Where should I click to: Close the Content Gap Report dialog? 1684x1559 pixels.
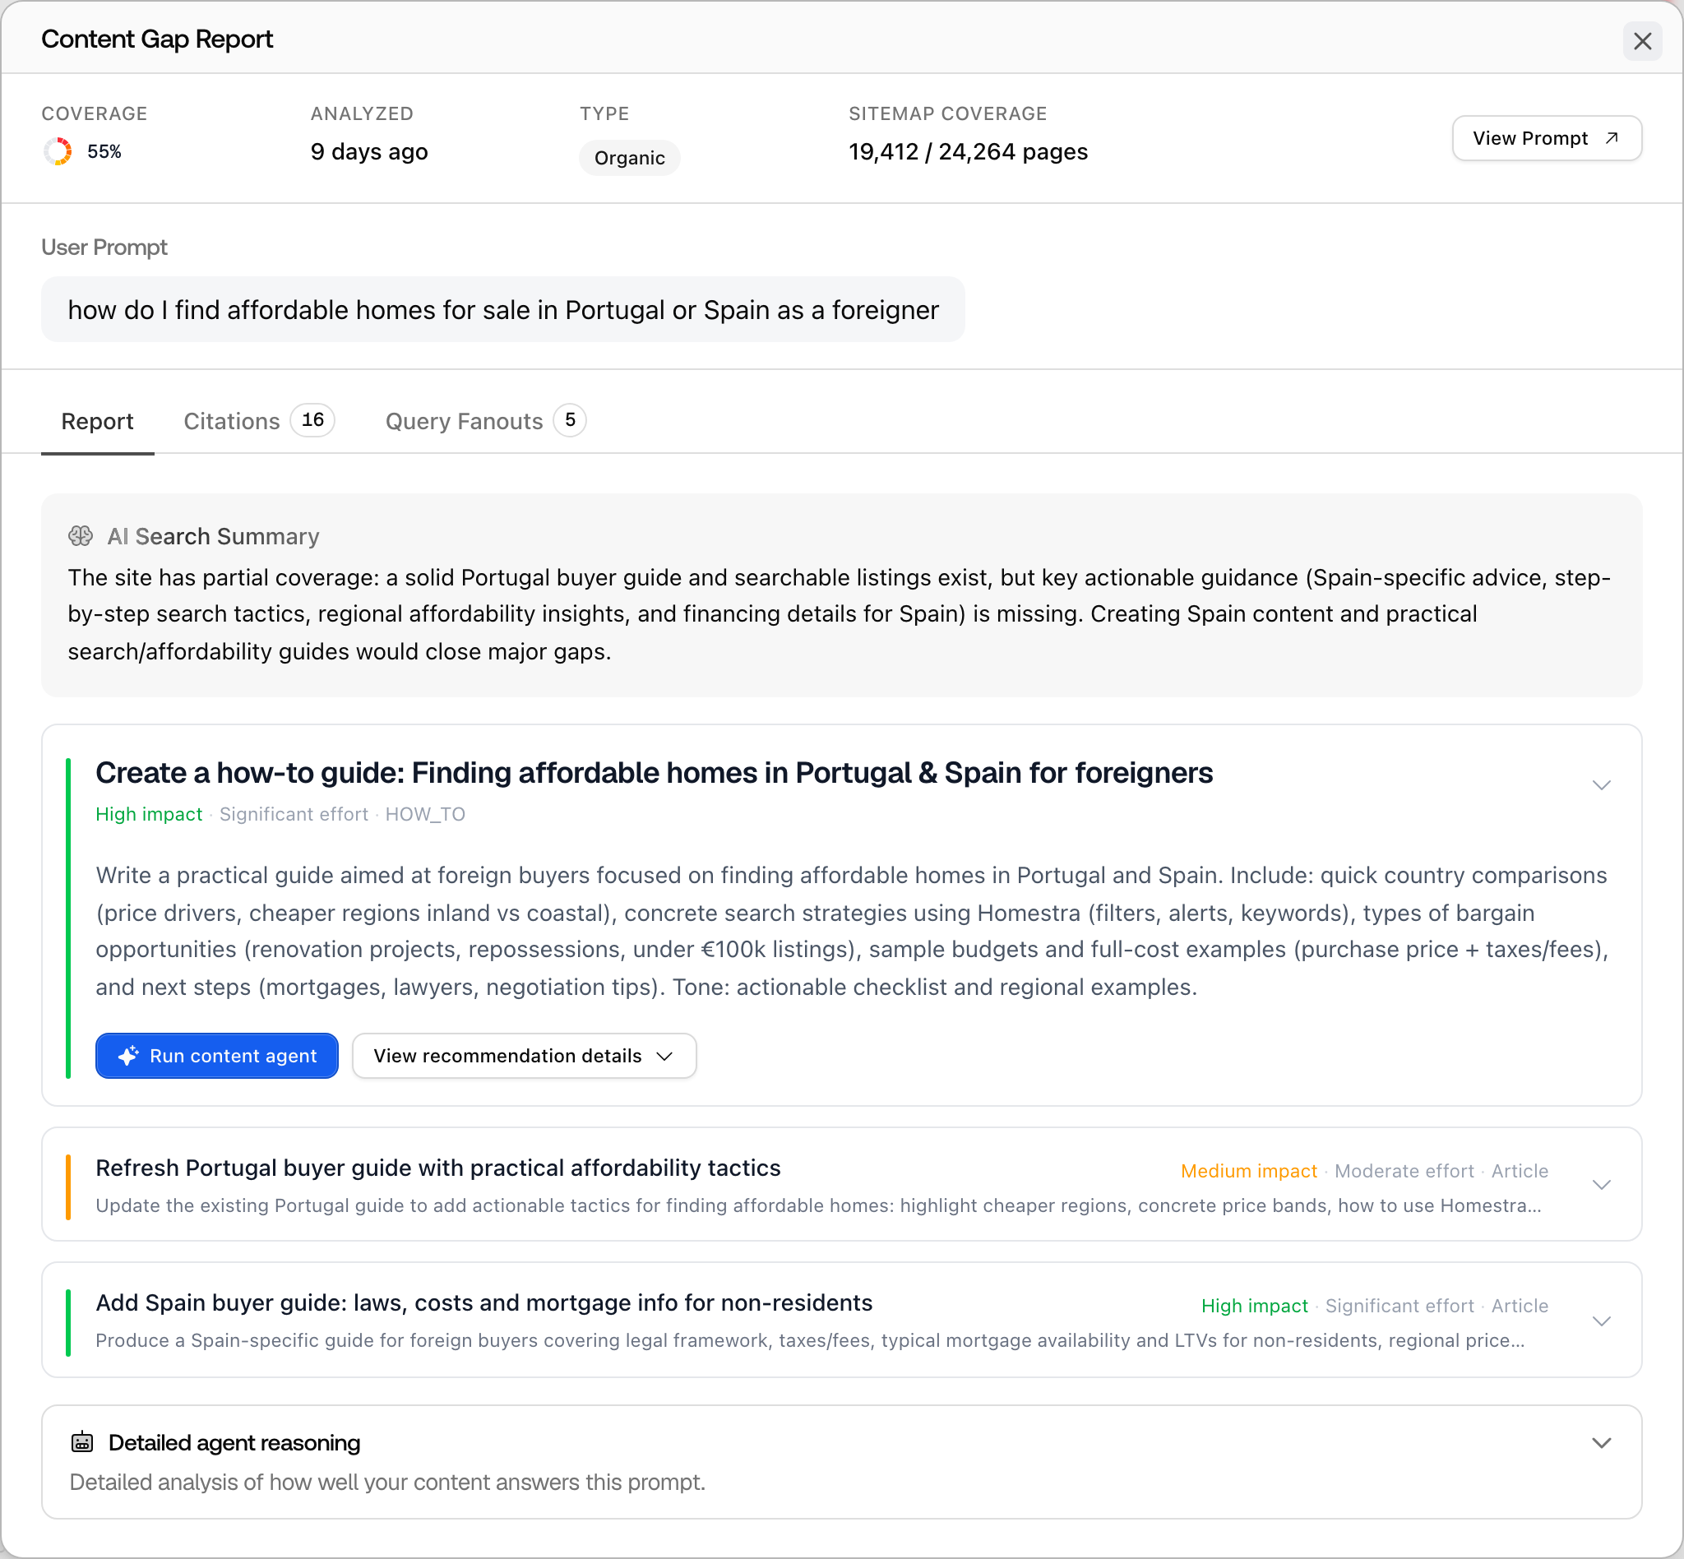1642,40
